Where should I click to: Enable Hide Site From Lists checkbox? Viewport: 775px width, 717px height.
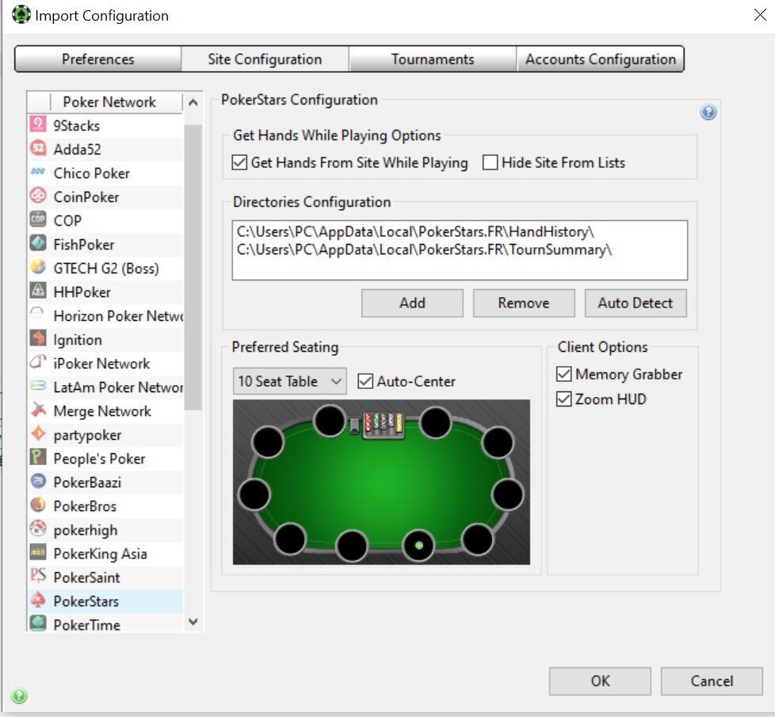[x=490, y=162]
